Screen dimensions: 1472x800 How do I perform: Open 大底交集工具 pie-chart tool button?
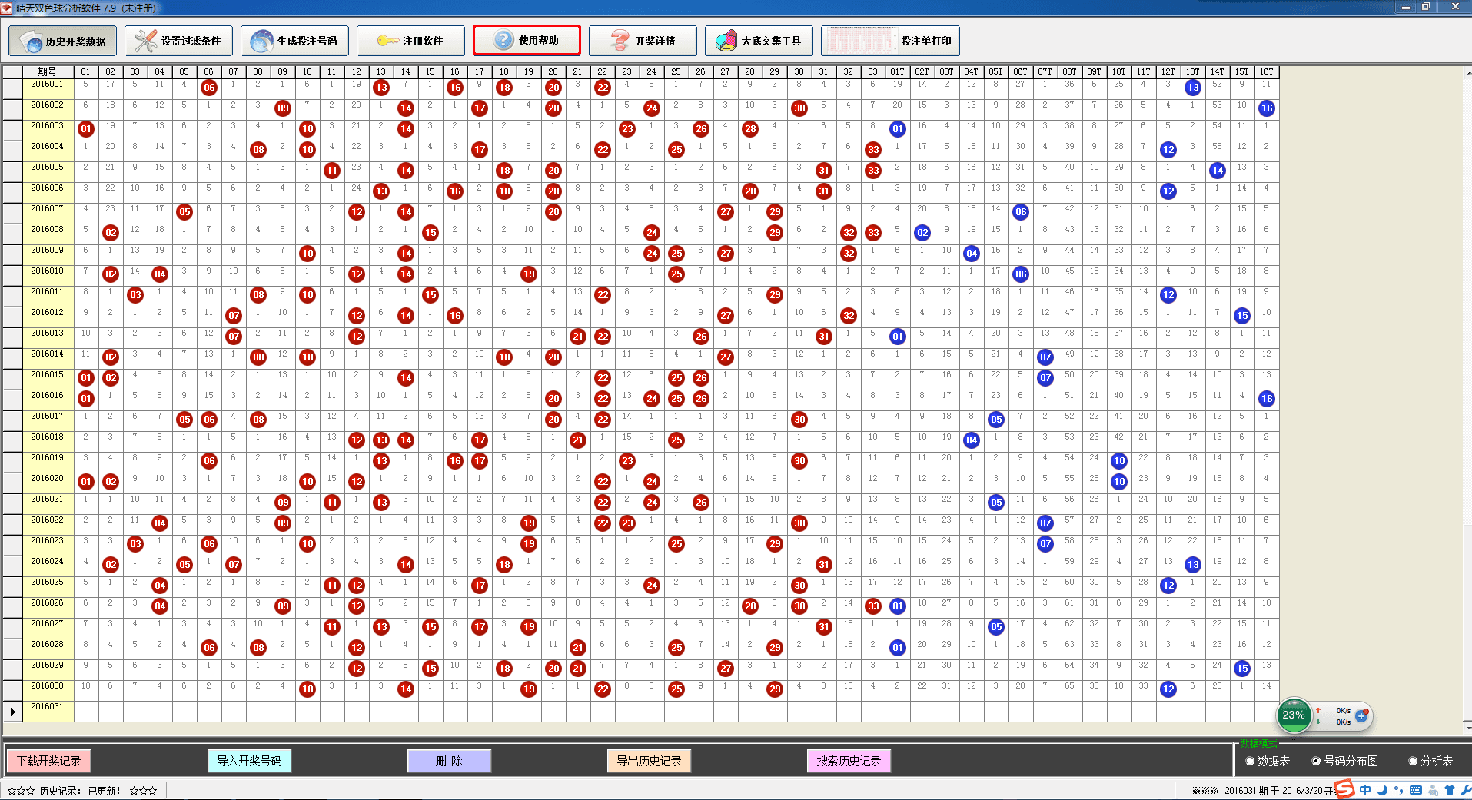759,41
